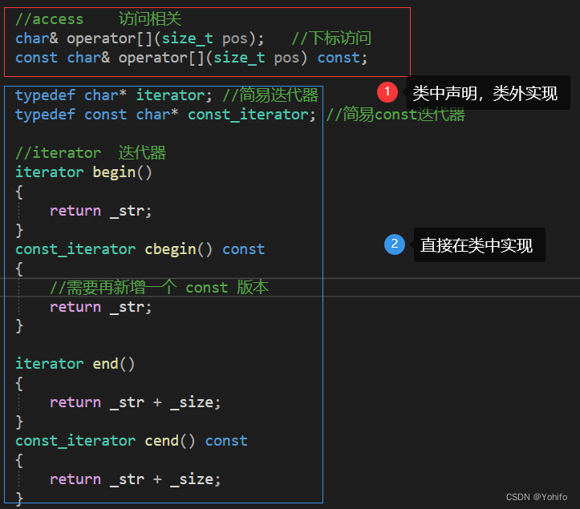This screenshot has height=509, width=580.
Task: Click the const keyword after cend()
Action: pos(226,441)
